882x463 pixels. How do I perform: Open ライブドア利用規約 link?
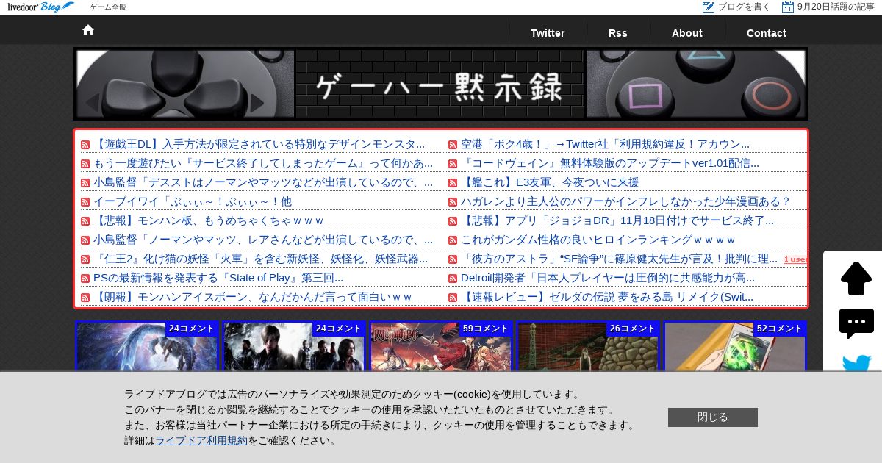[x=201, y=441]
